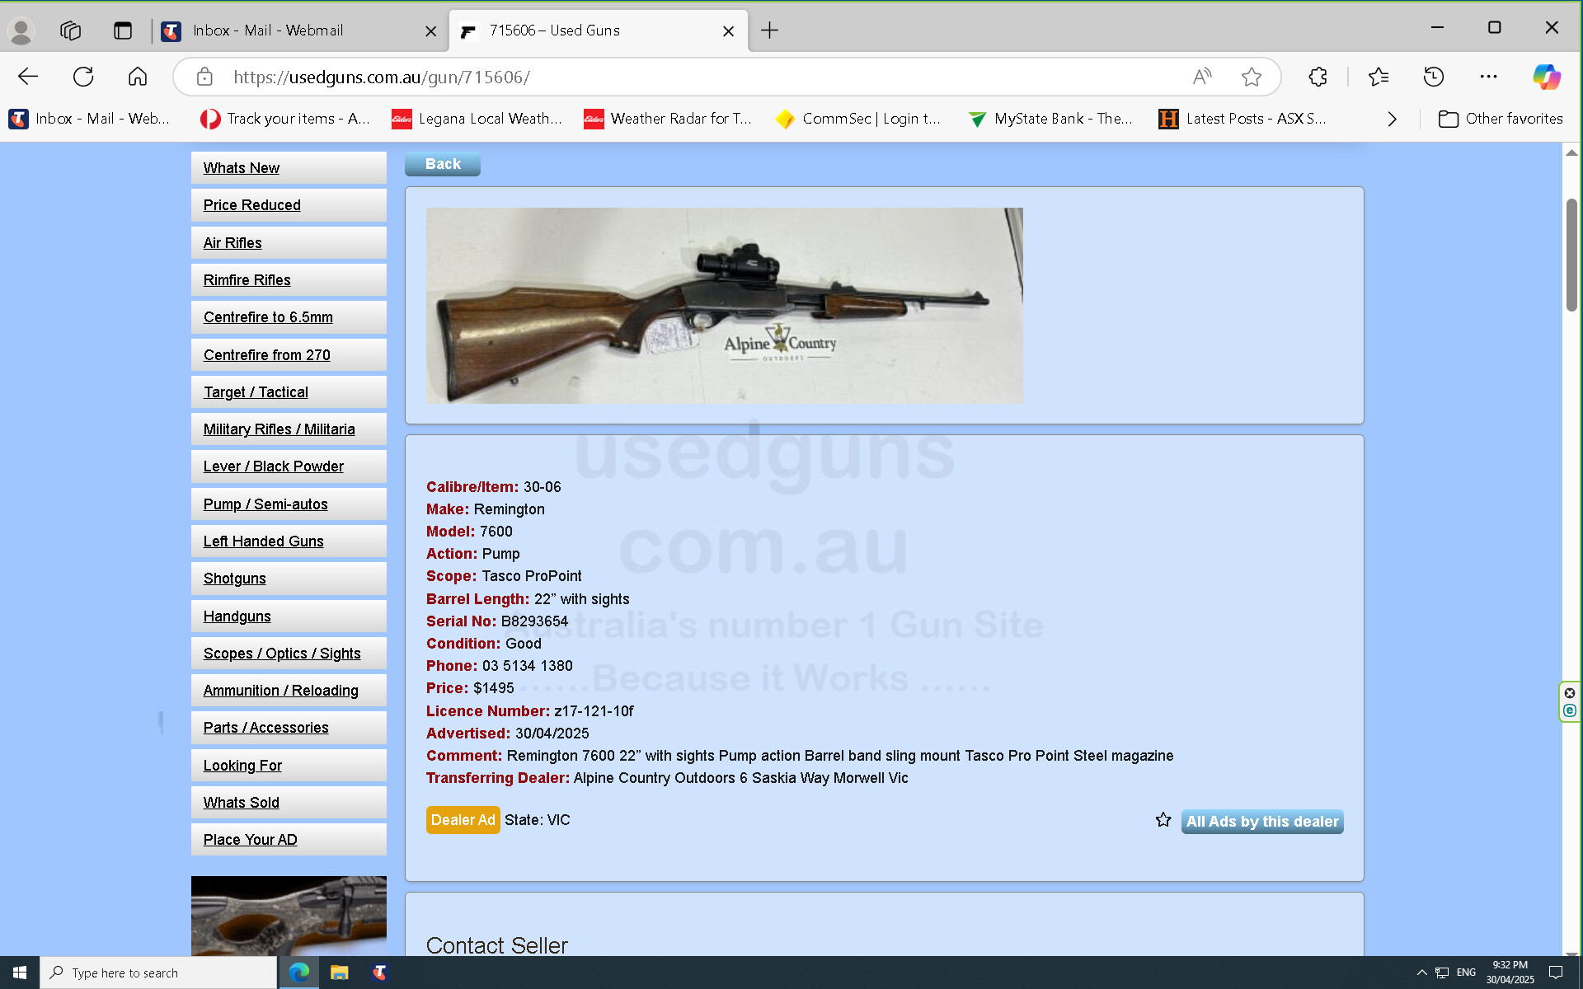Screen dimensions: 1583x989
Task: Open the Workspaces icon
Action: [x=70, y=30]
